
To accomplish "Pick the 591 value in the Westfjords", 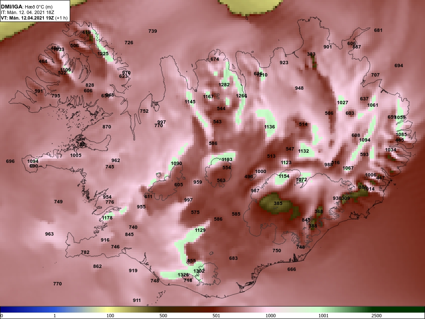I will (39, 91).
